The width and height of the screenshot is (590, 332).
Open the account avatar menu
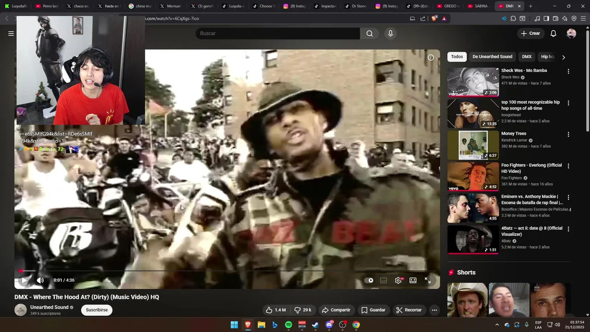(571, 33)
